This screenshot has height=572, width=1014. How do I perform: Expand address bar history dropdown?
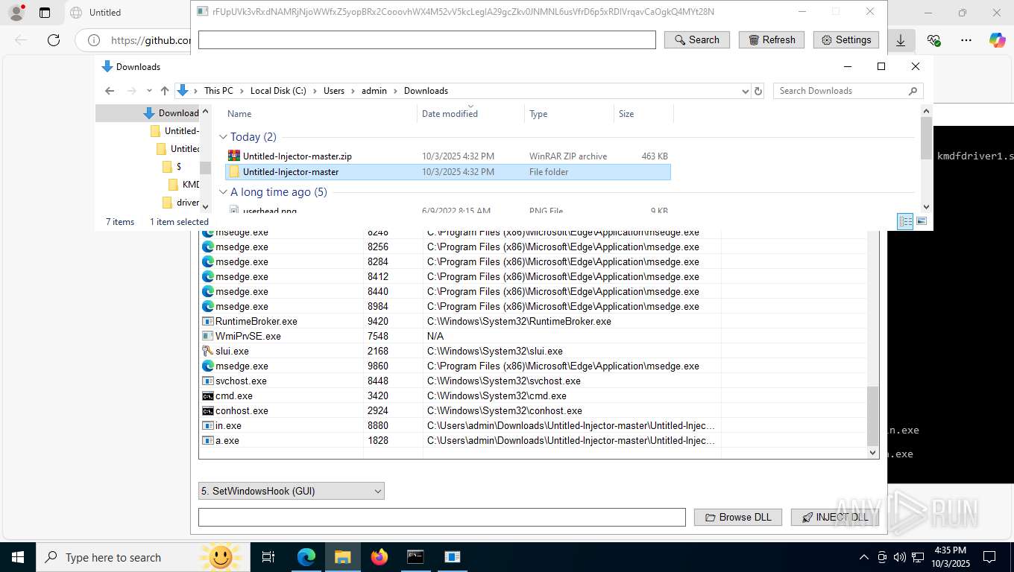(745, 91)
